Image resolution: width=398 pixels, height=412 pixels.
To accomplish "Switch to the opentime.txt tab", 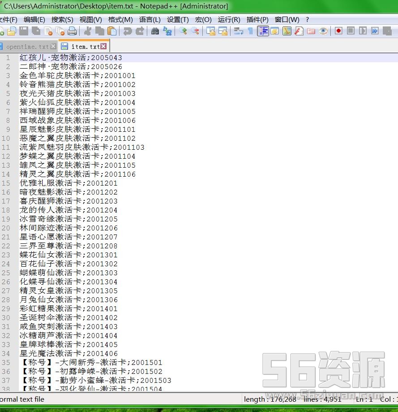I will click(27, 47).
